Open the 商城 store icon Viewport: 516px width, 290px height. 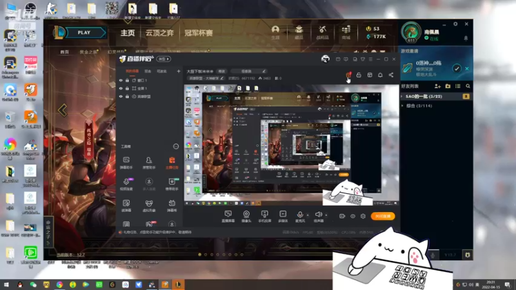(x=346, y=33)
